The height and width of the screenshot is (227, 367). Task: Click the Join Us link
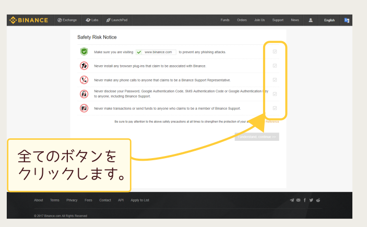(259, 20)
